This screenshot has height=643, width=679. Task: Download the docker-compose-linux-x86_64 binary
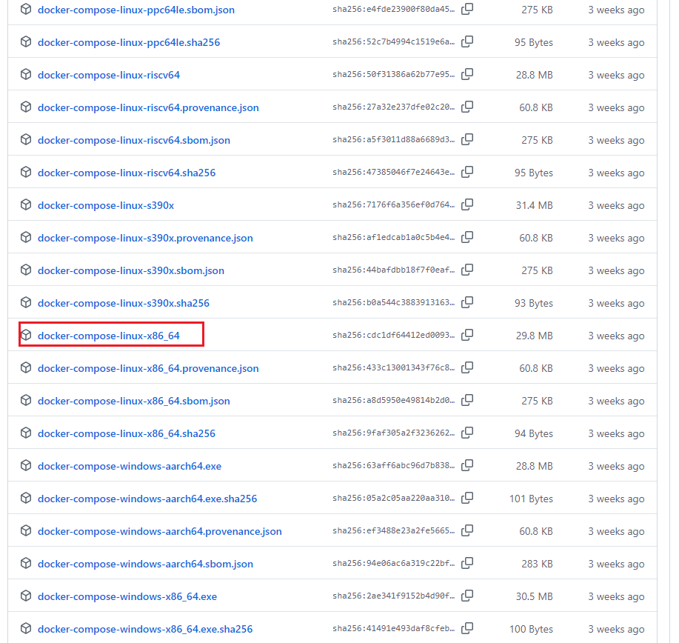[x=109, y=336]
